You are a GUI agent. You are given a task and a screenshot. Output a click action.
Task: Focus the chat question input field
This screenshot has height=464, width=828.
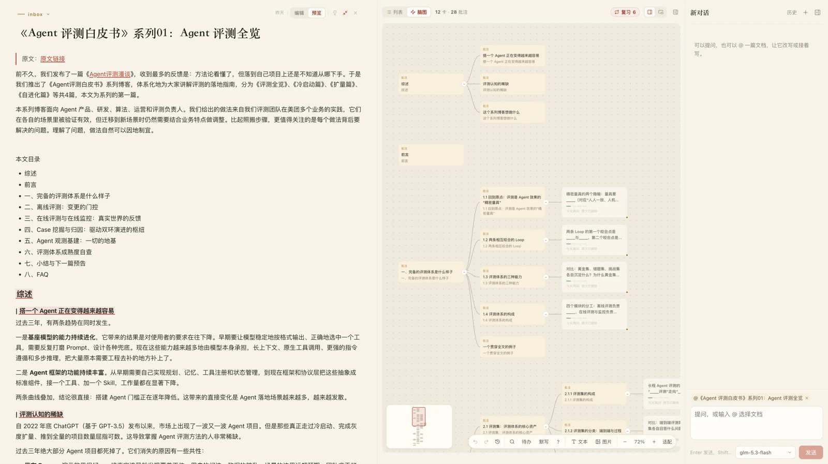pos(756,422)
